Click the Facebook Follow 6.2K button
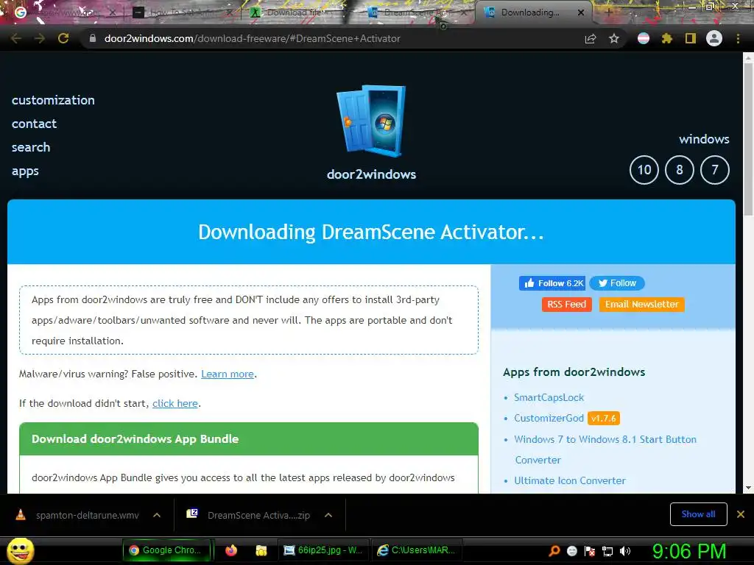 coord(552,283)
